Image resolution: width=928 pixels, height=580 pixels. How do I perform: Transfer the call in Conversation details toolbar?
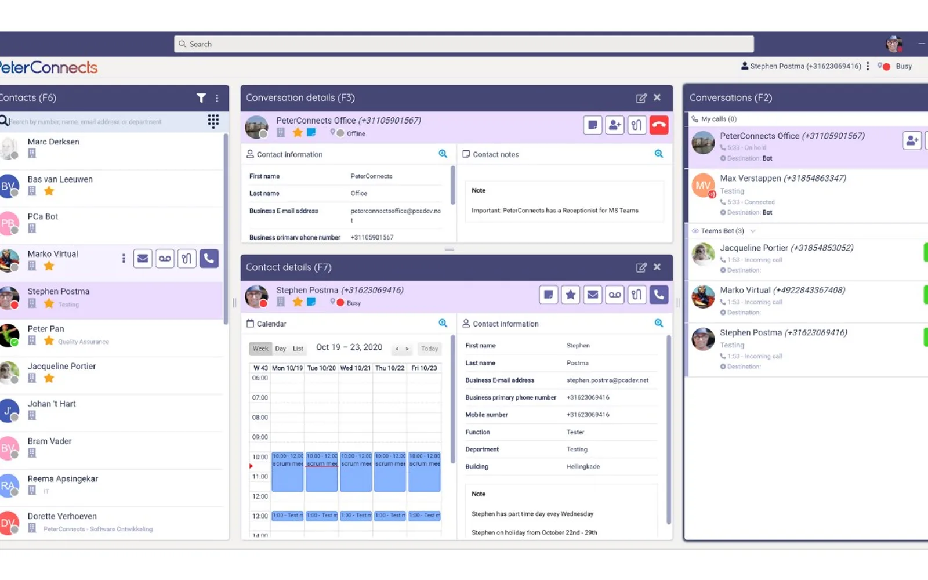point(637,125)
